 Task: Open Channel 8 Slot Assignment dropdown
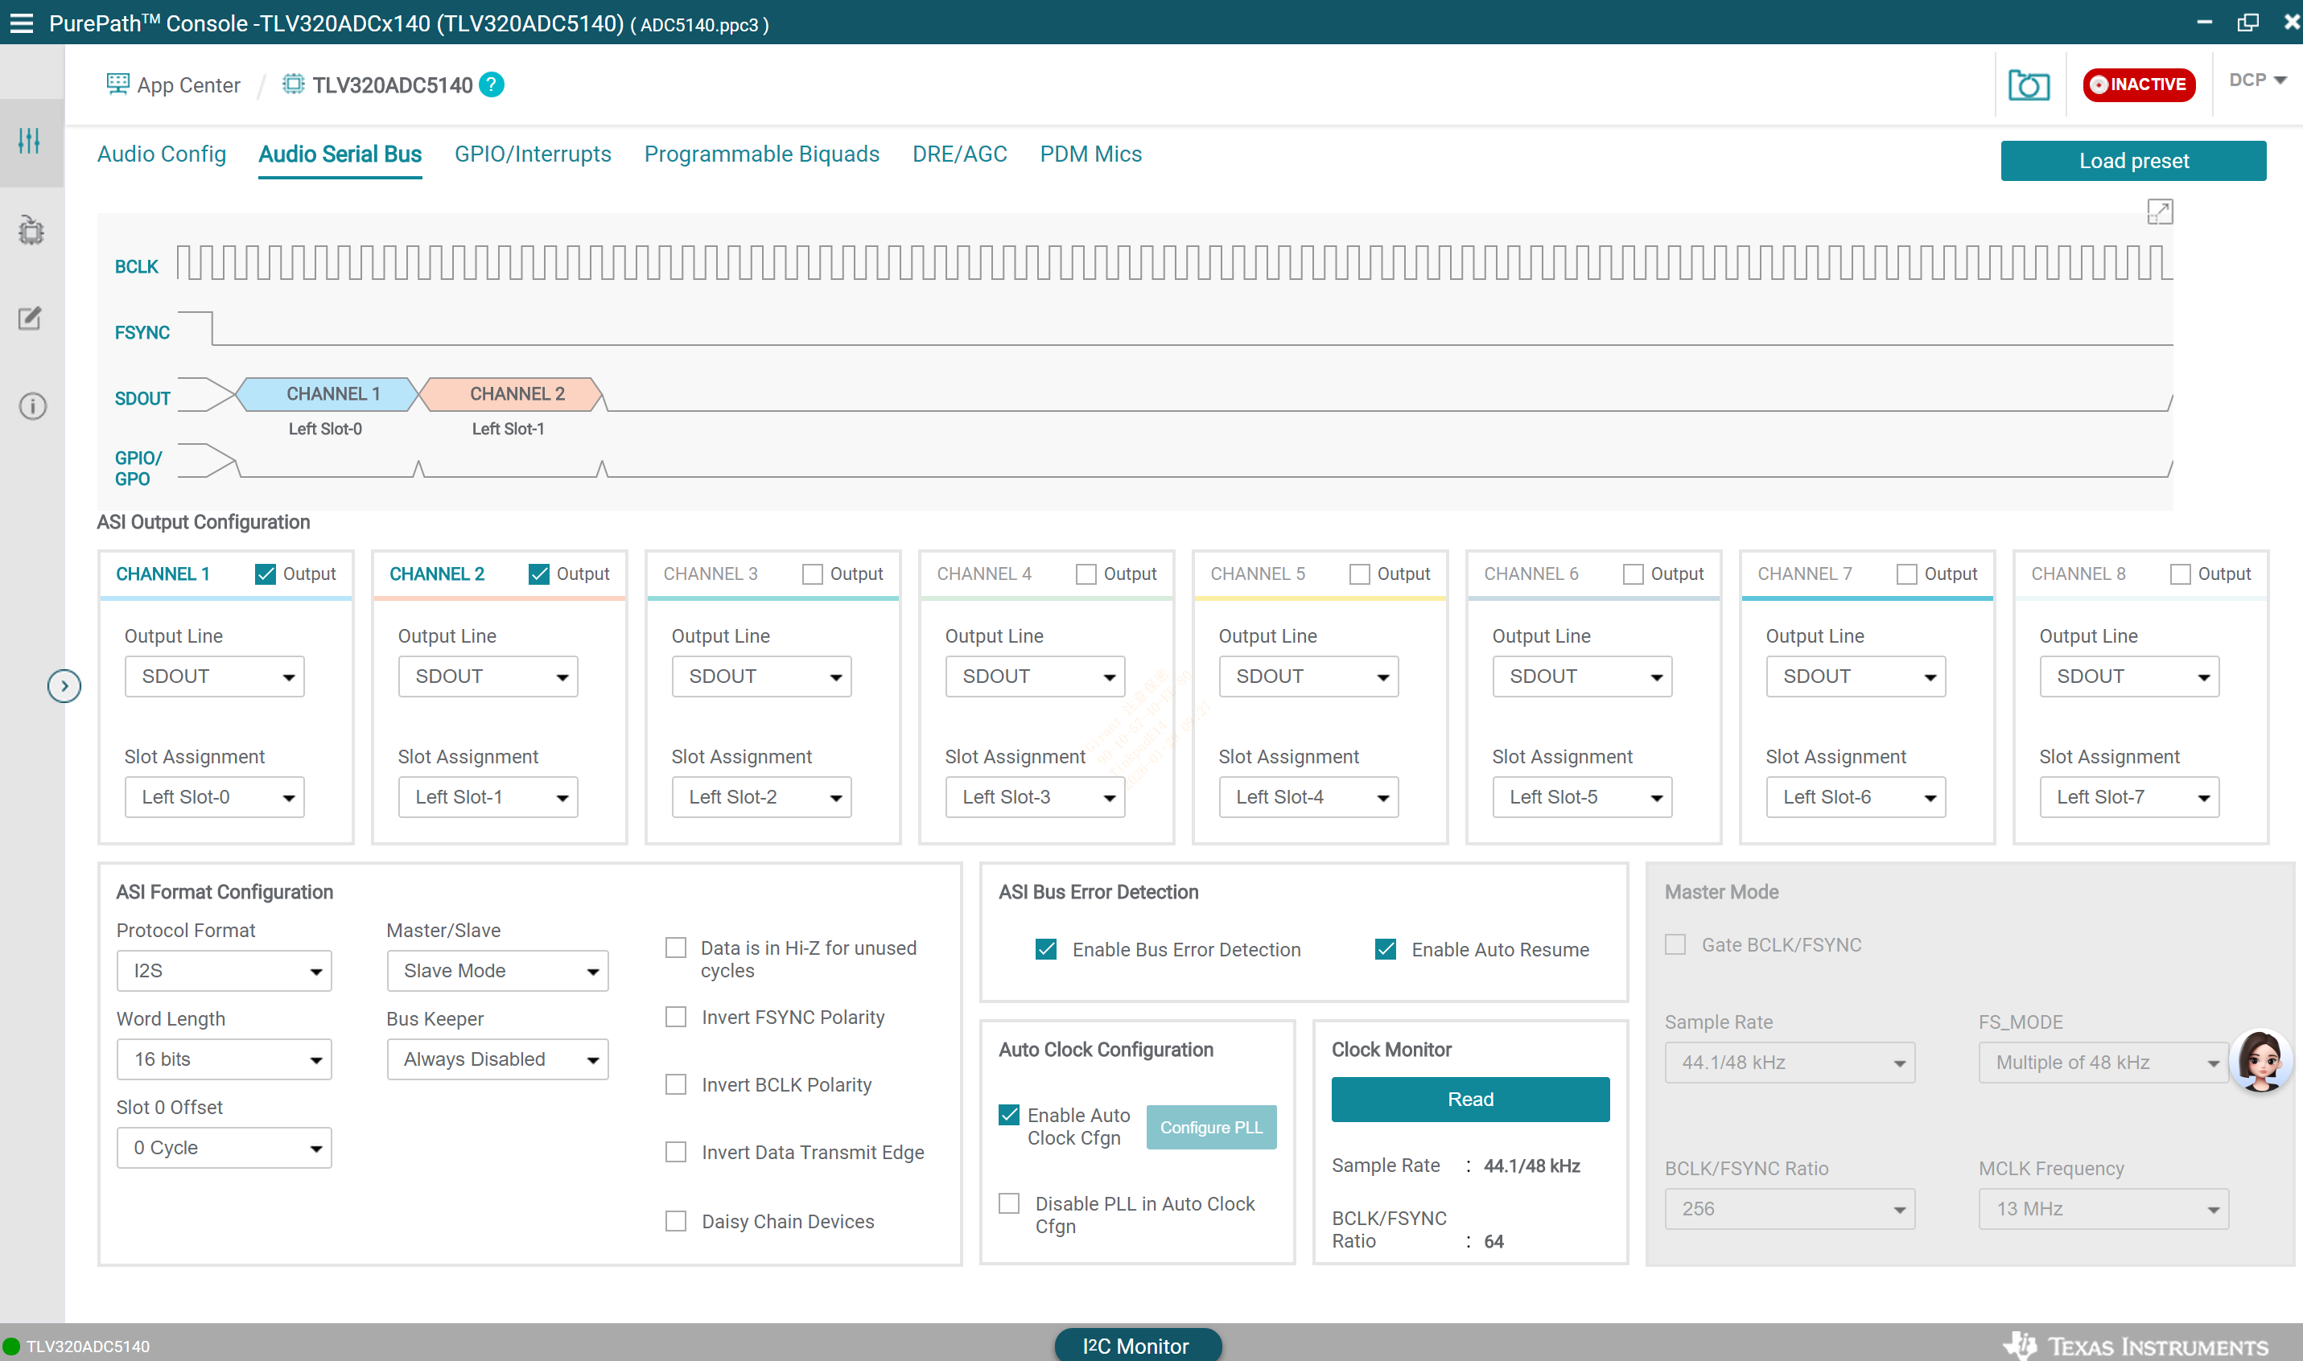2130,797
